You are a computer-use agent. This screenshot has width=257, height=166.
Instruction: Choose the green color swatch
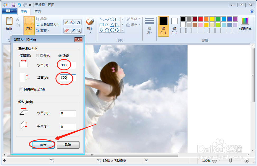pyautogui.click(x=218, y=19)
